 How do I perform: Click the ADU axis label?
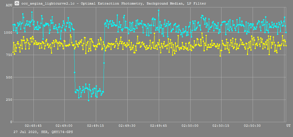[9, 5]
